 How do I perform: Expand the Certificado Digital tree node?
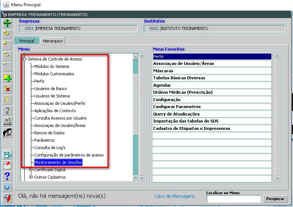pyautogui.click(x=31, y=170)
